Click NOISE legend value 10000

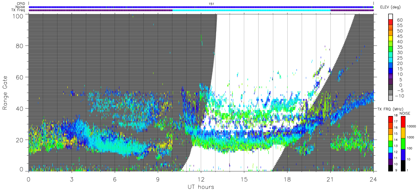point(412,126)
